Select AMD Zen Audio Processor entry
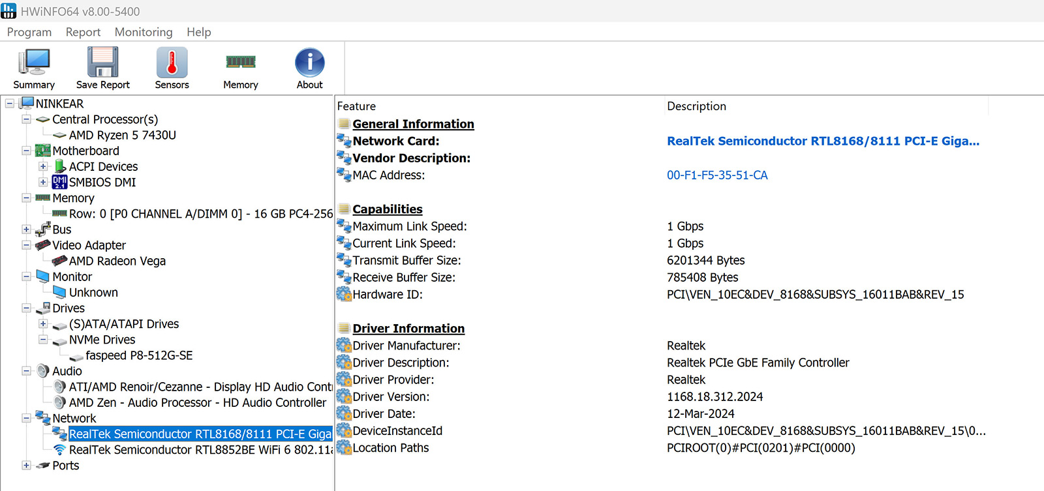This screenshot has width=1044, height=491. 198,402
